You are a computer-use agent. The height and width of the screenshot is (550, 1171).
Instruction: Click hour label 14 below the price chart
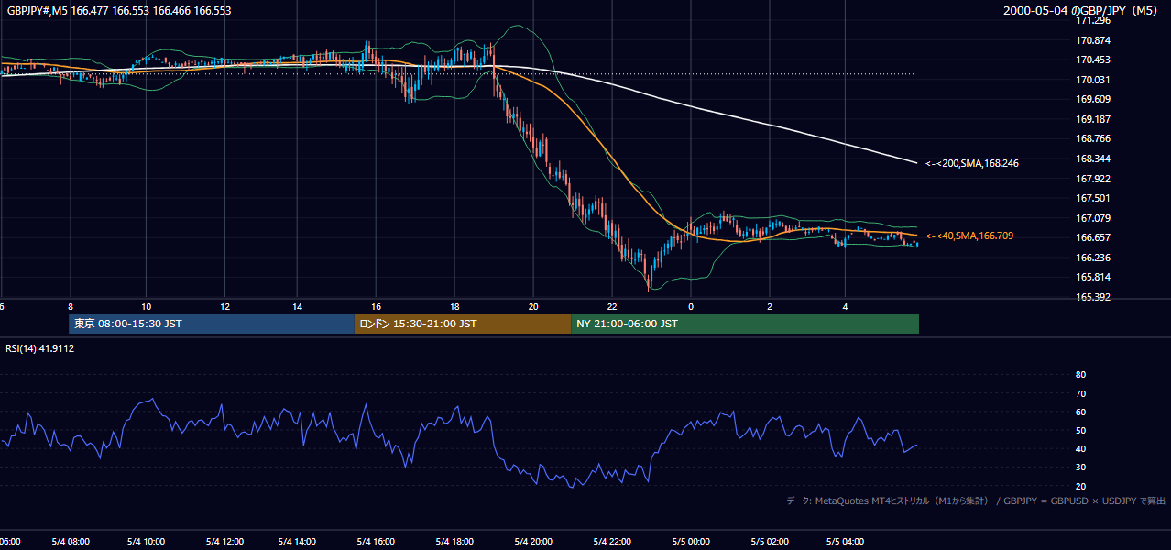pyautogui.click(x=298, y=306)
